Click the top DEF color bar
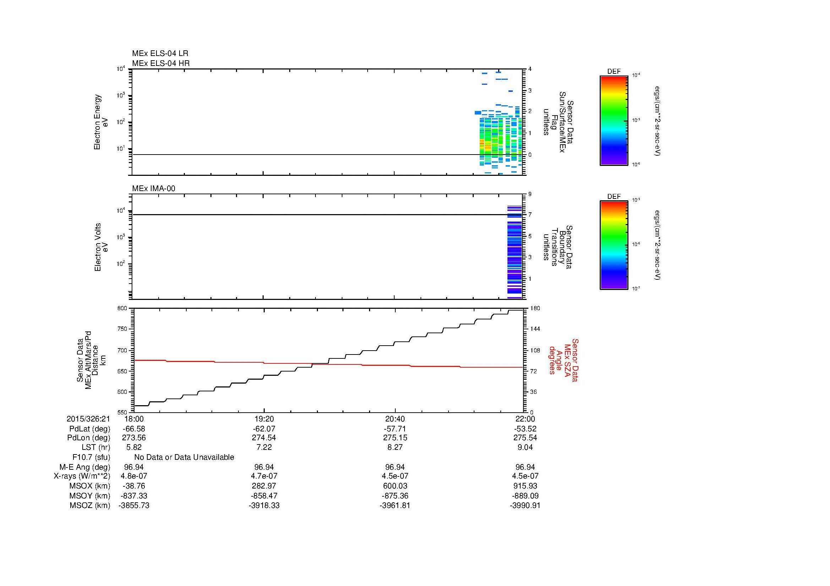The height and width of the screenshot is (586, 830). [x=614, y=120]
